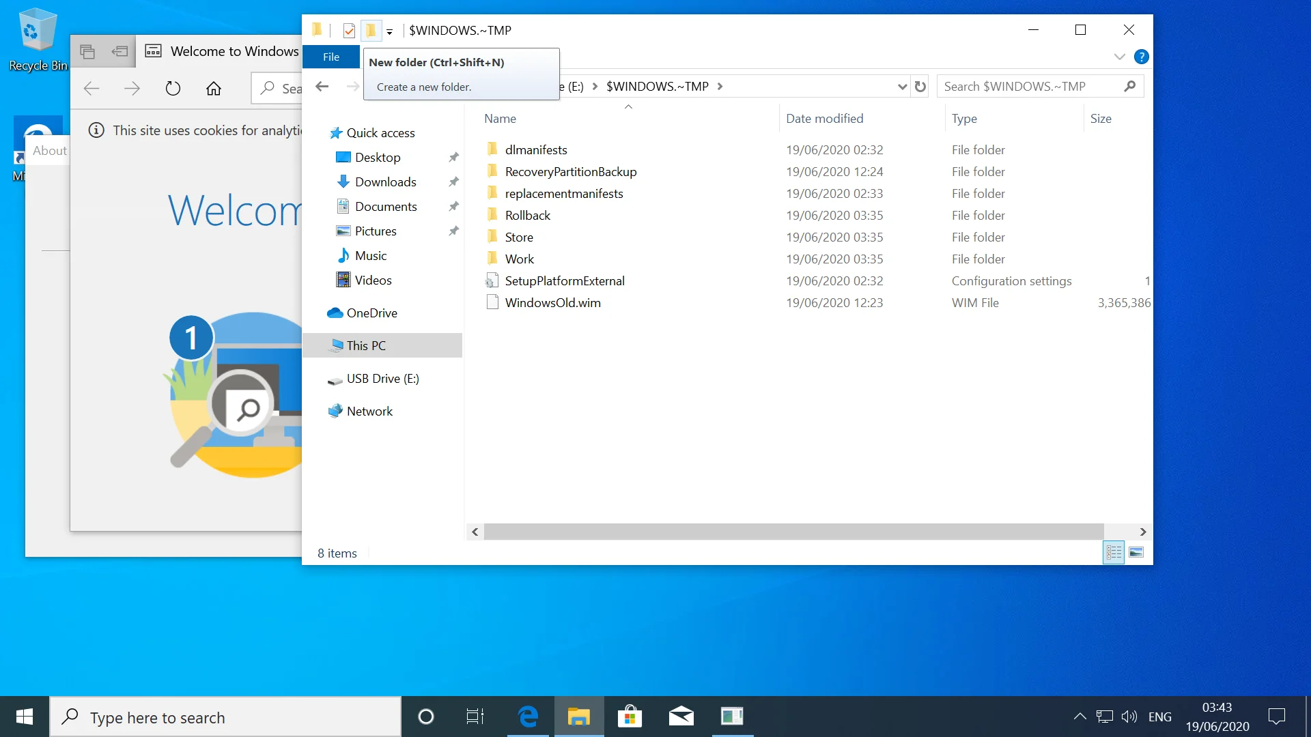Open Network in navigation pane
The height and width of the screenshot is (737, 1311).
point(369,411)
